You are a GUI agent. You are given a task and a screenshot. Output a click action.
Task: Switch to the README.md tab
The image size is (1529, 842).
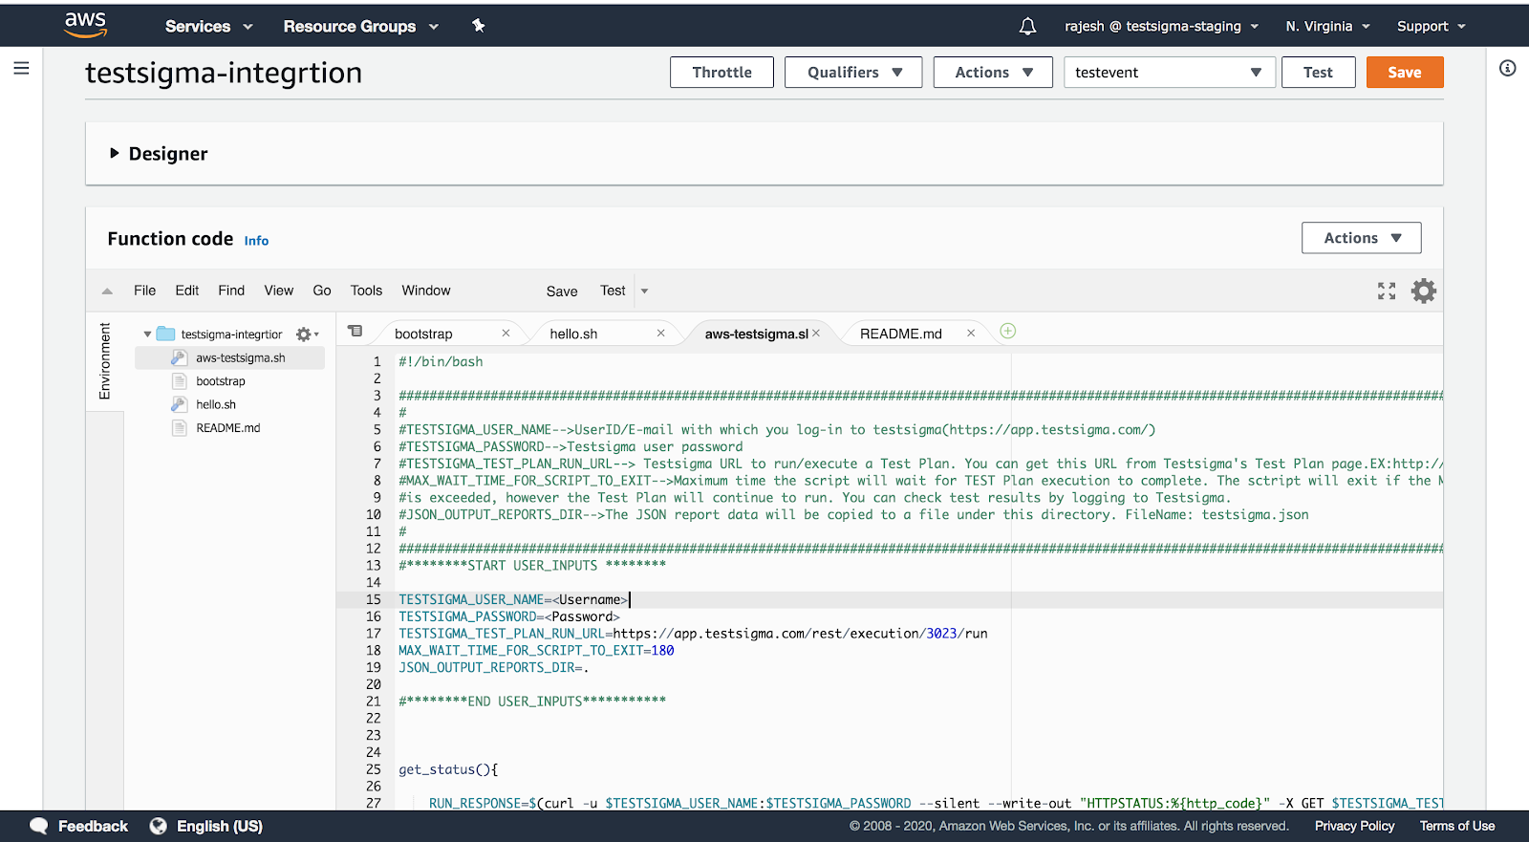(x=900, y=334)
